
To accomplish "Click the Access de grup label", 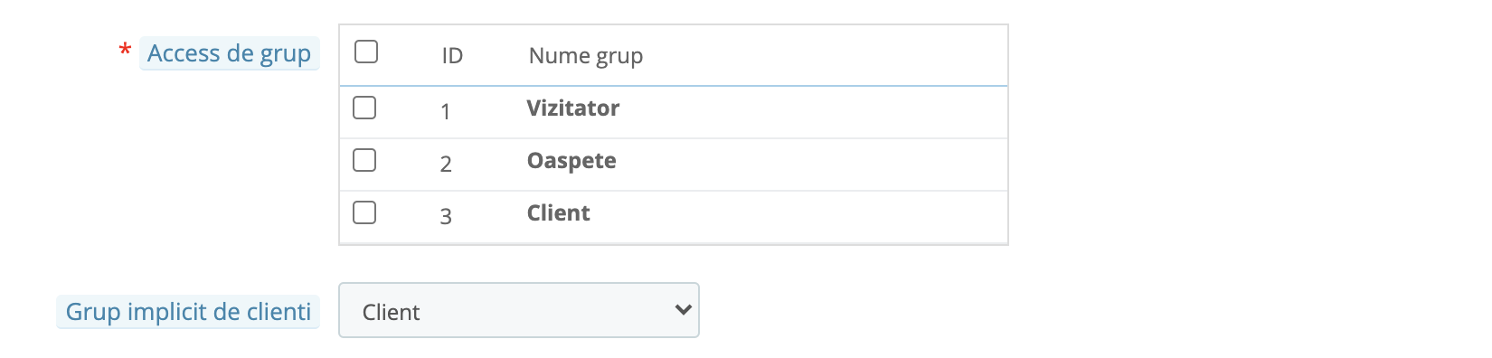I will [x=230, y=53].
